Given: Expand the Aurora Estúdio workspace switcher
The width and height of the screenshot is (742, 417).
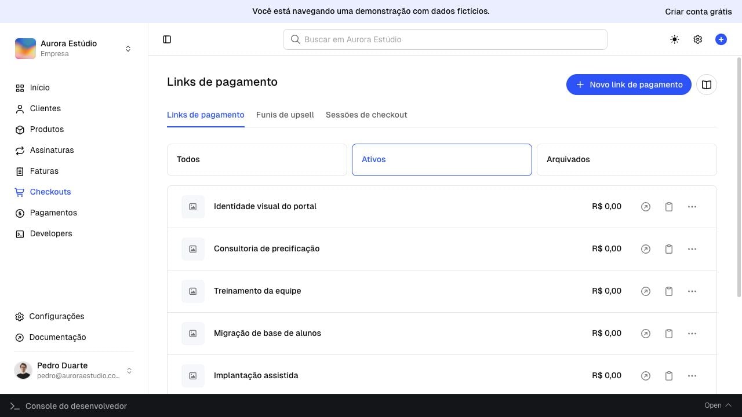Looking at the screenshot, I should point(128,49).
